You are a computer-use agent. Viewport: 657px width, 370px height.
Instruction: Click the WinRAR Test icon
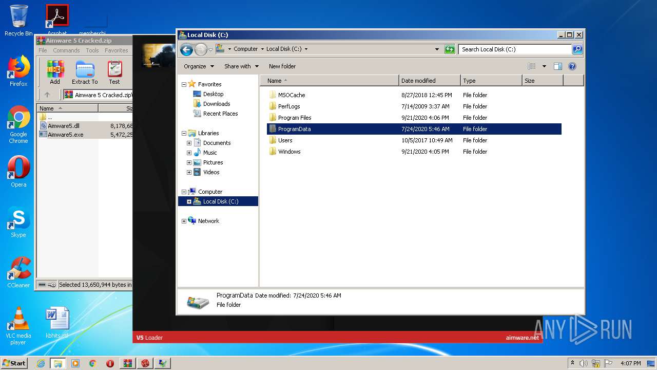click(x=114, y=72)
